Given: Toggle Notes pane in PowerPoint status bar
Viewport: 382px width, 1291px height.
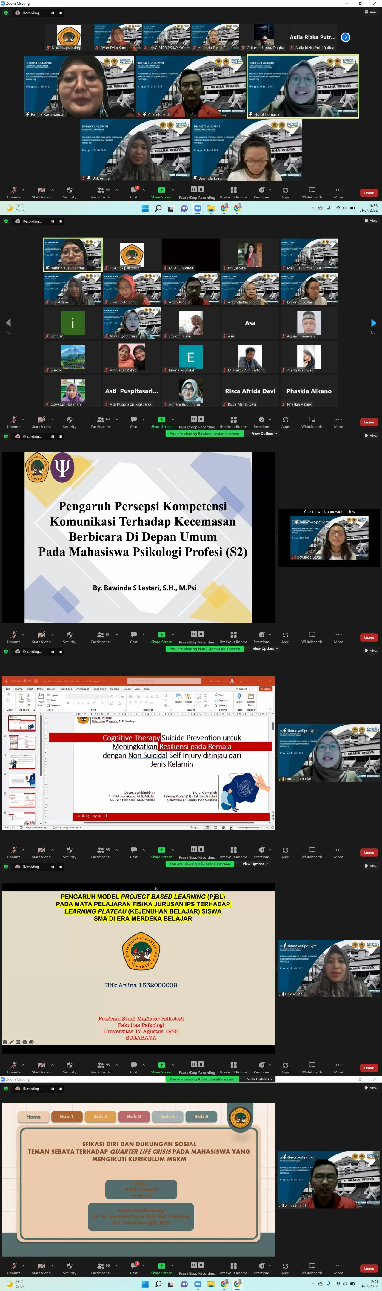Looking at the screenshot, I should (x=195, y=827).
